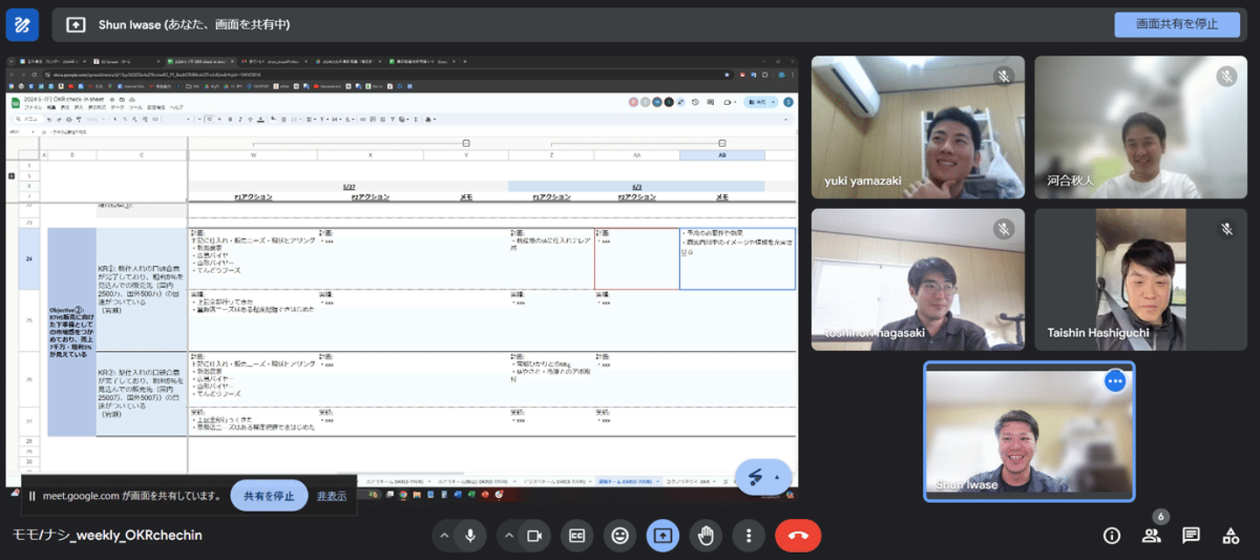Click the highlighted present screen icon
The width and height of the screenshot is (1260, 560).
click(x=662, y=535)
